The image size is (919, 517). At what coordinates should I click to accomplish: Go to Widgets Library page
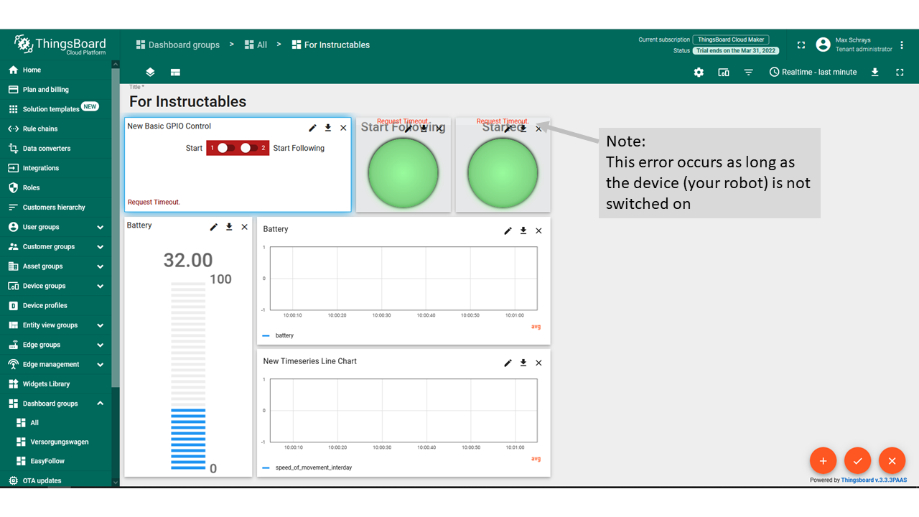pyautogui.click(x=46, y=384)
